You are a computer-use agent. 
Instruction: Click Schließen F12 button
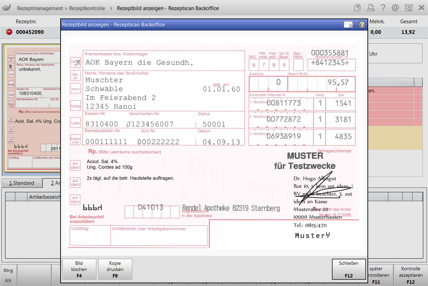[x=349, y=269]
